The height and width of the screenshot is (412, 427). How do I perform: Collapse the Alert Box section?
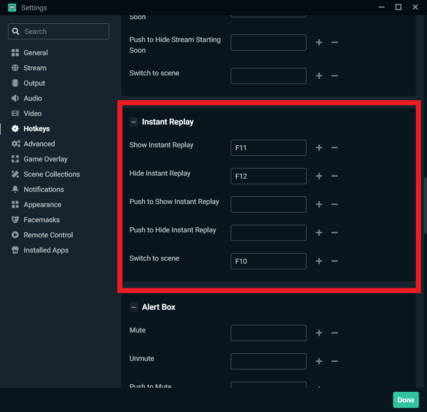coord(134,307)
